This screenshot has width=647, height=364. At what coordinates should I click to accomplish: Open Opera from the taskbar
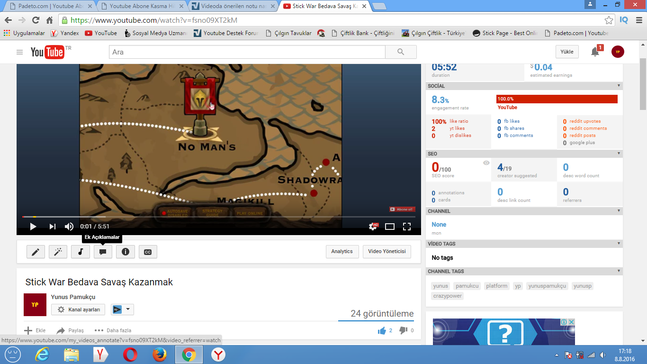point(130,355)
